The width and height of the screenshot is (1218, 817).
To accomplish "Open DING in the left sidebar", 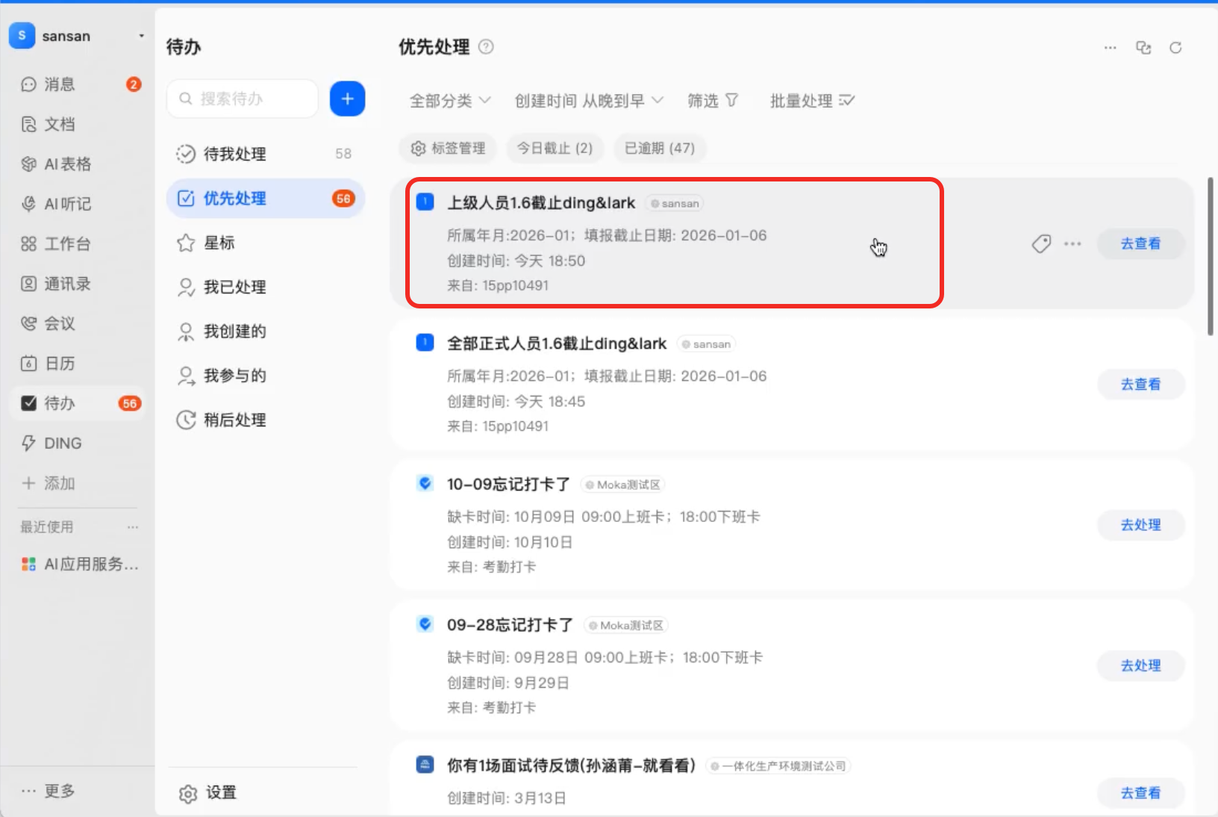I will [62, 443].
